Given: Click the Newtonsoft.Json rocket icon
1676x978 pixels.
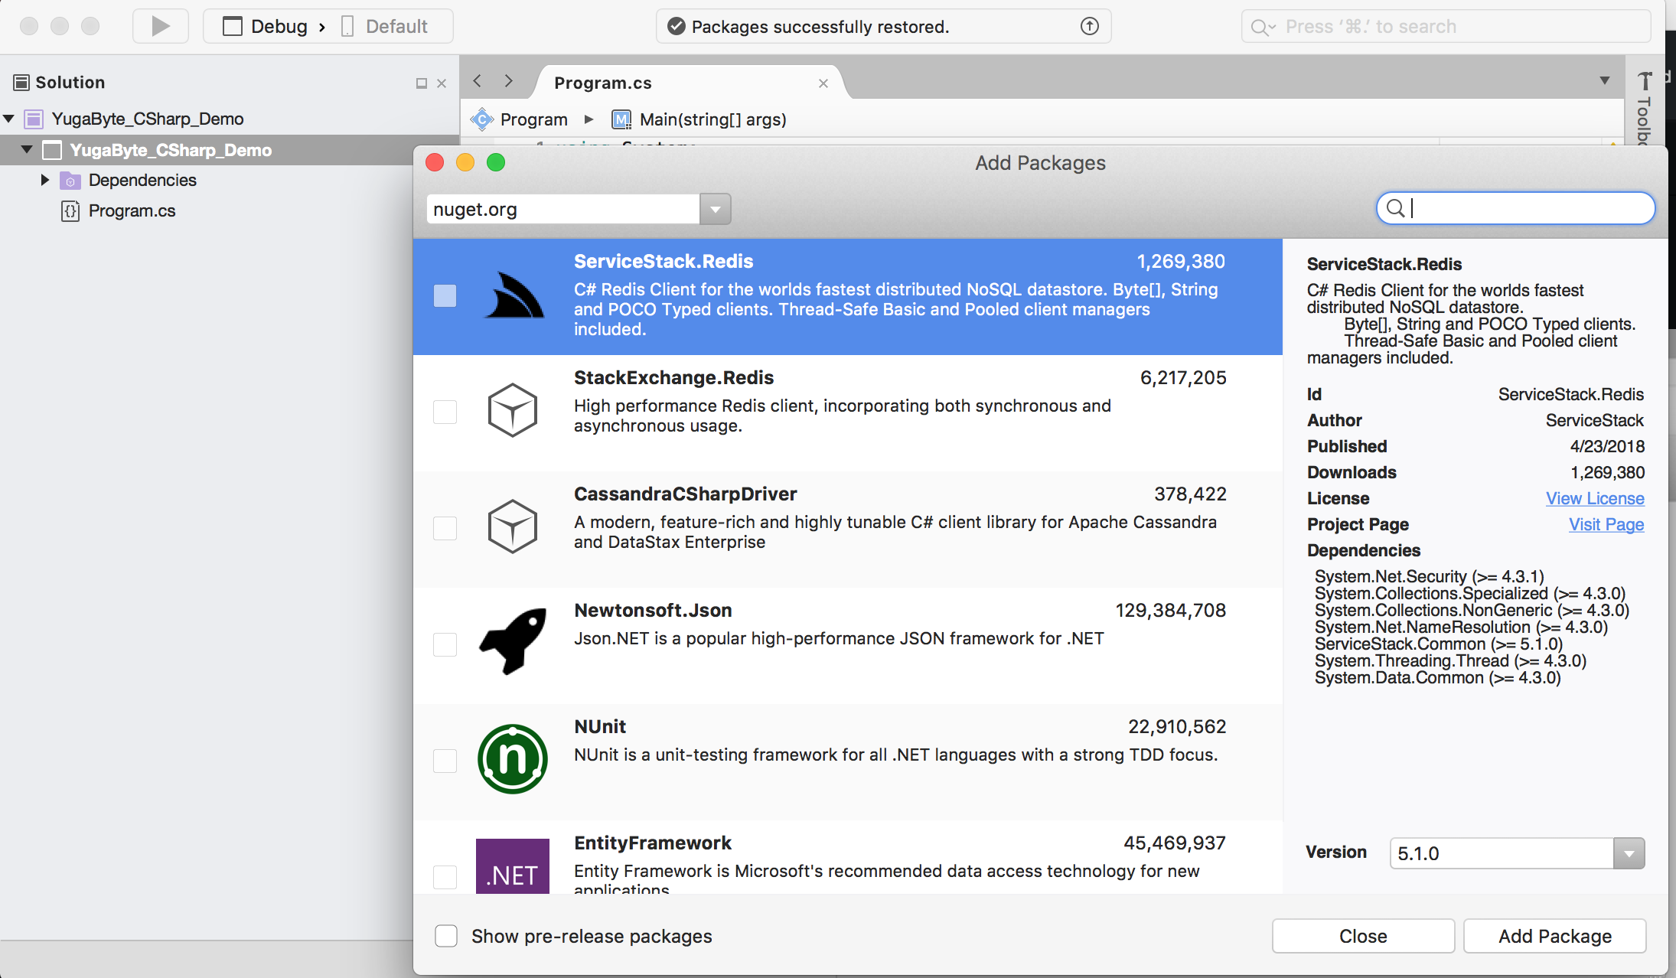Looking at the screenshot, I should tap(512, 641).
